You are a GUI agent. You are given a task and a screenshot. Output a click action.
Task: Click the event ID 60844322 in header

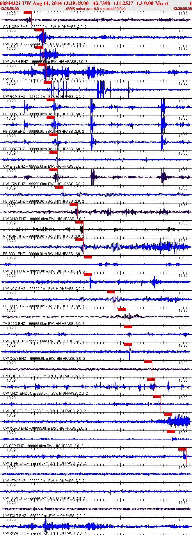[10, 3]
